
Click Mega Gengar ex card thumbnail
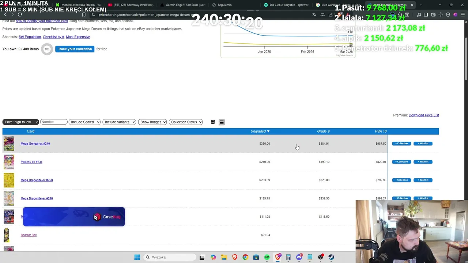(9, 144)
